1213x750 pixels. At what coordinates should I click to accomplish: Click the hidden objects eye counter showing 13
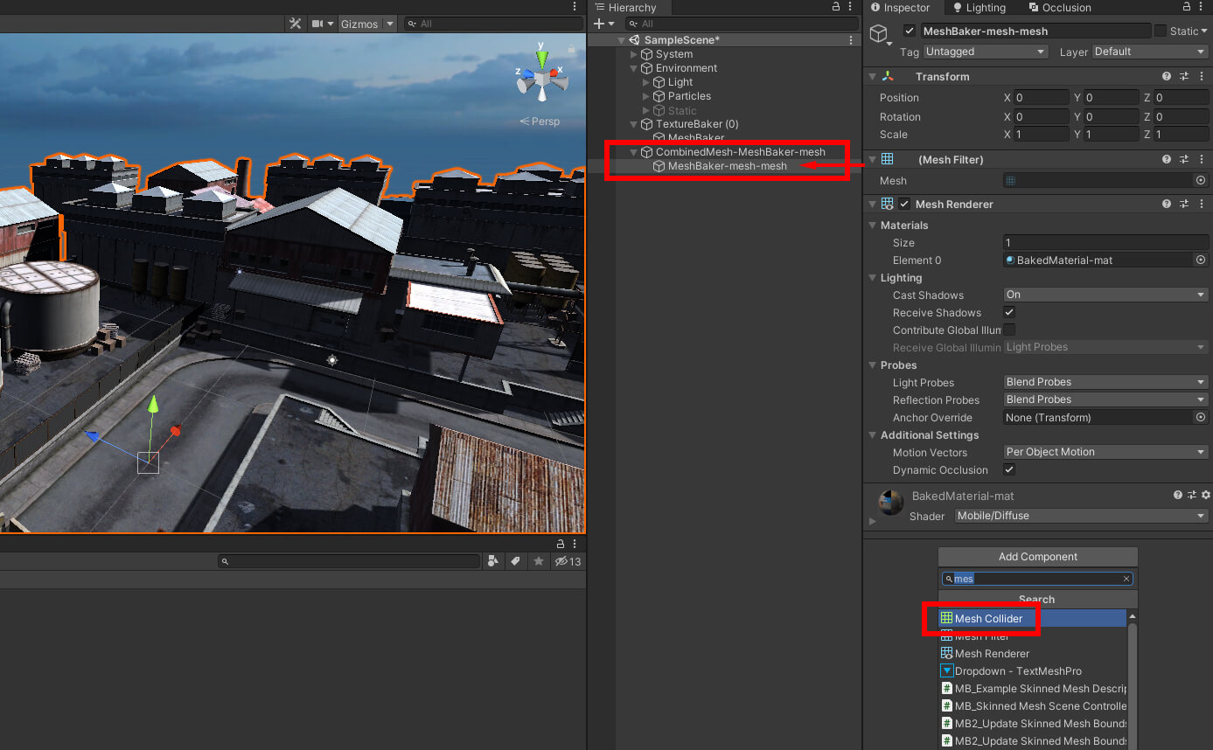pos(568,561)
